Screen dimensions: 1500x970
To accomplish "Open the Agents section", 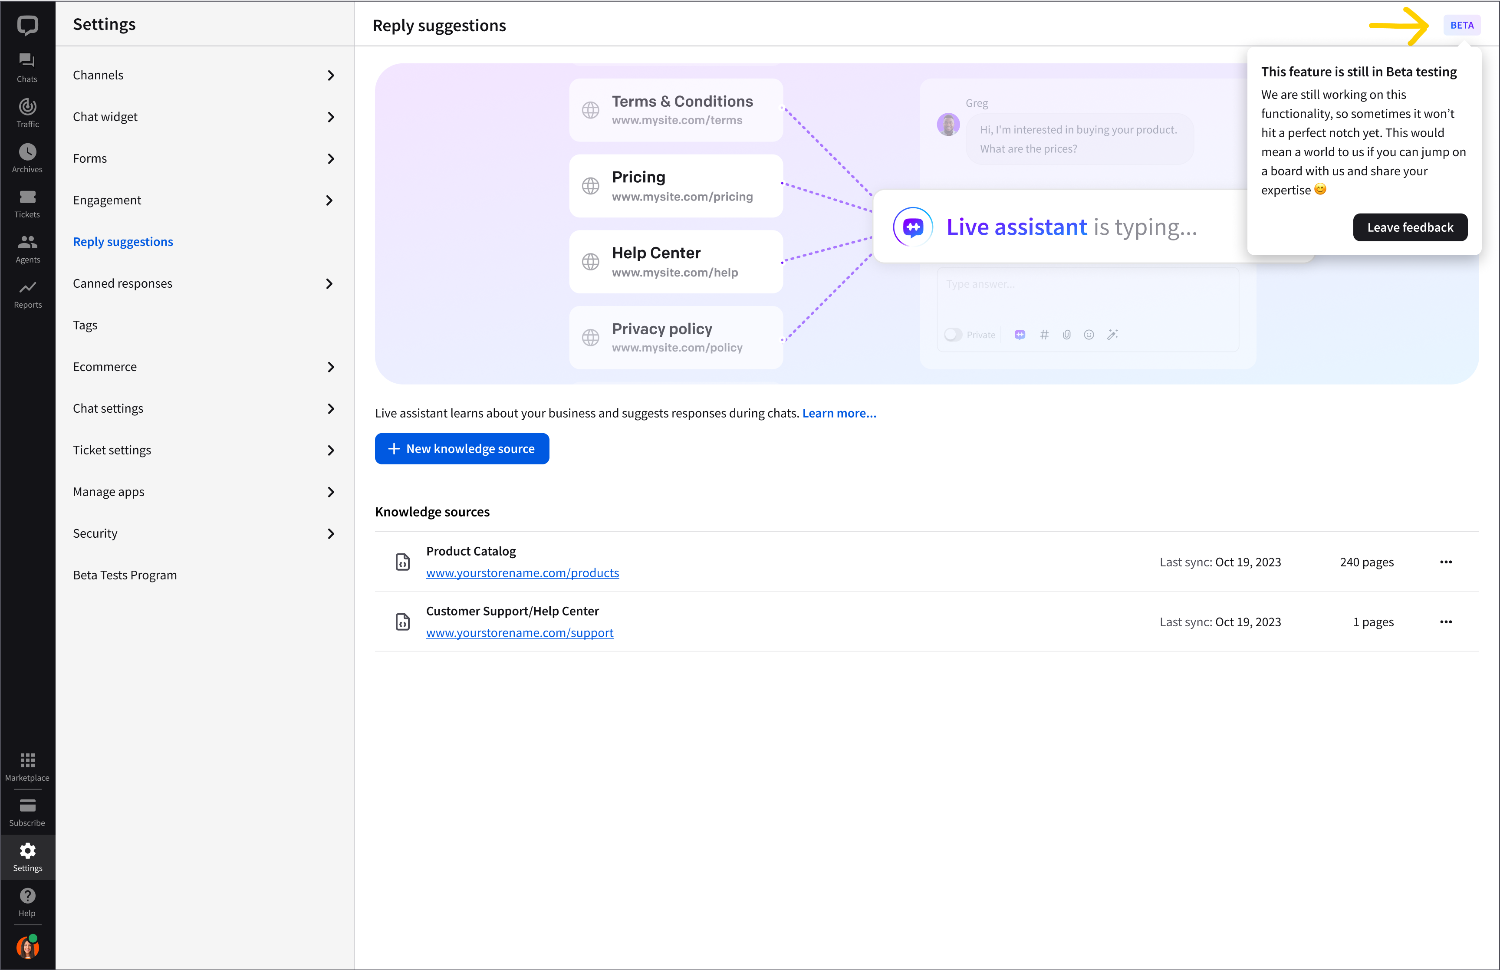I will tap(27, 249).
